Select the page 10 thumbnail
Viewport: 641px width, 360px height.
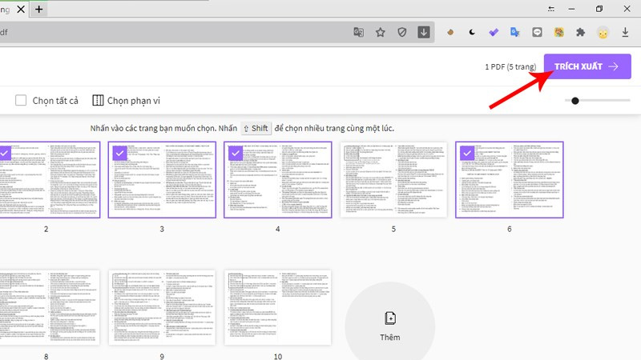(277, 307)
